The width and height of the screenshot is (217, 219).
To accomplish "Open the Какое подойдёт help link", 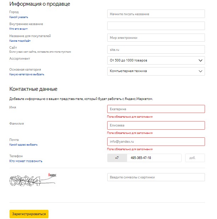I will point(20,41).
